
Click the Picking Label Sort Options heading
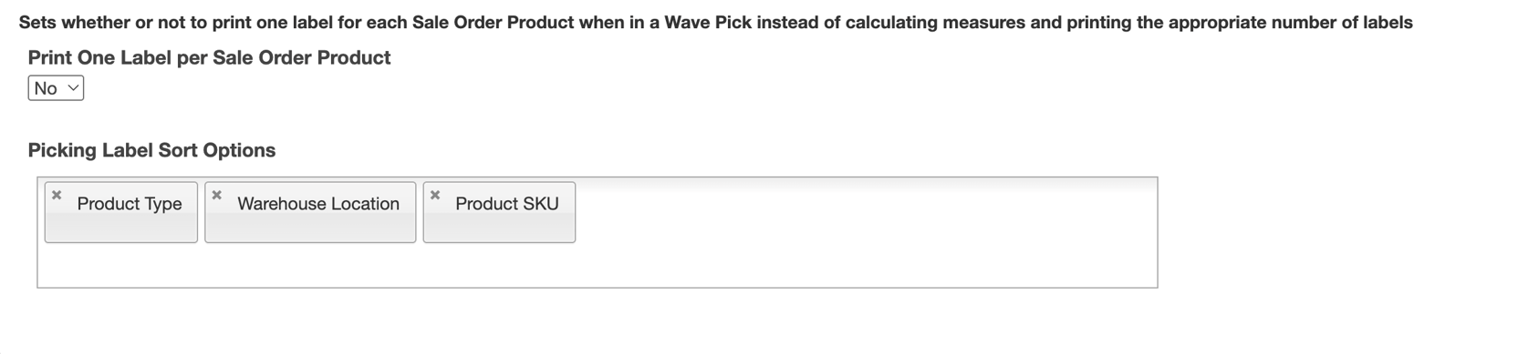[x=151, y=150]
